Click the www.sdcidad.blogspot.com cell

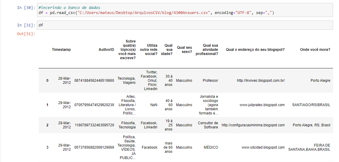(x=263, y=147)
